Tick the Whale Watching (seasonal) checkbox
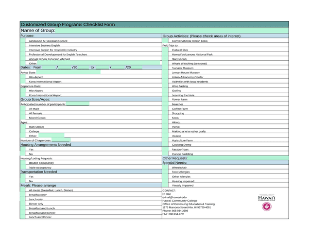The height and width of the screenshot is (240, 311). 166,64
